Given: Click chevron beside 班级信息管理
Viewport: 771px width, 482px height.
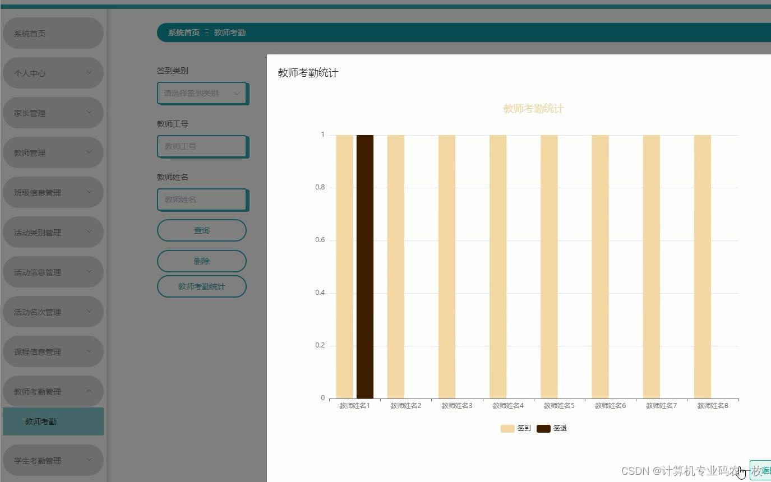Looking at the screenshot, I should pyautogui.click(x=89, y=192).
